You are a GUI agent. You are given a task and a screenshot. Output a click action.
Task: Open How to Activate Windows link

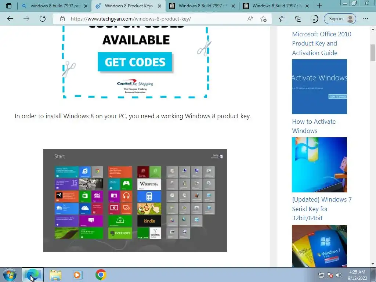314,126
